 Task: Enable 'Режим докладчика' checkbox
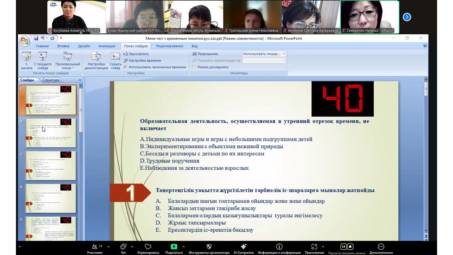point(194,67)
